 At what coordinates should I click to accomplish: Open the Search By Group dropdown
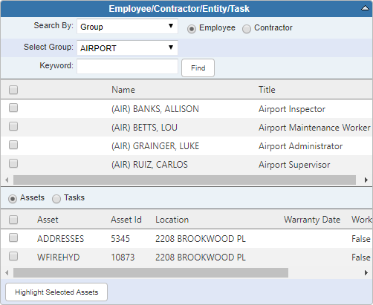(127, 27)
